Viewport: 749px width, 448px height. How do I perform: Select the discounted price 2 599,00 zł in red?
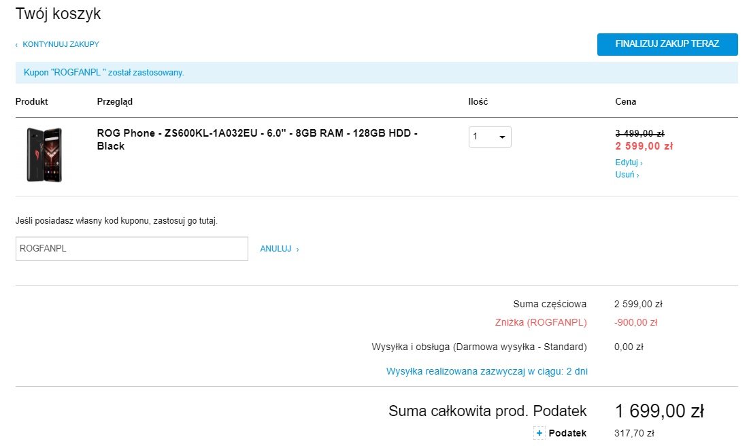coord(644,146)
